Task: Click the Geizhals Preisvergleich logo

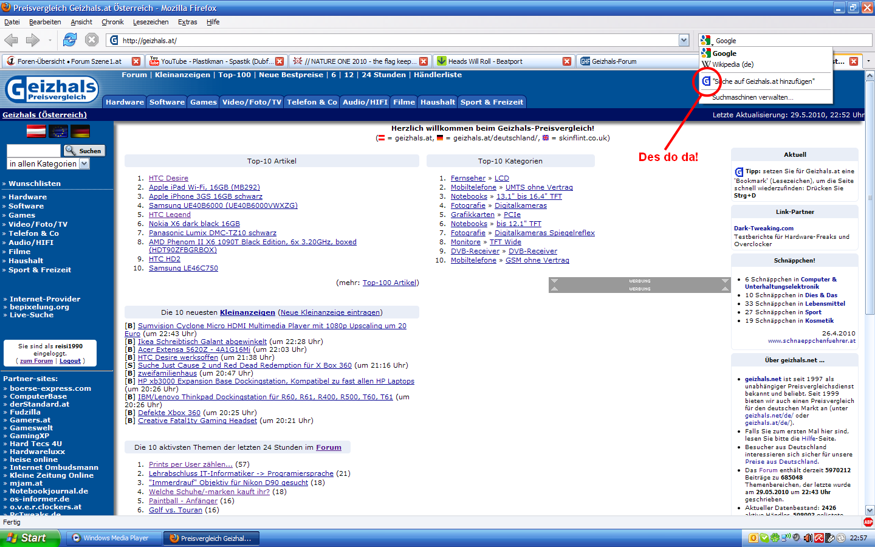Action: pyautogui.click(x=52, y=89)
